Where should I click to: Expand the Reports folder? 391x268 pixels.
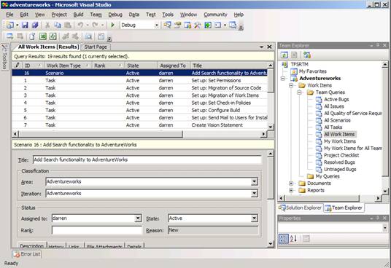click(291, 190)
